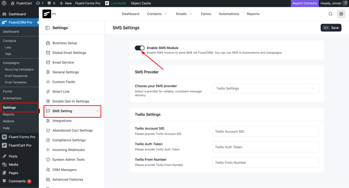
Task: Click the Business Setup icon in sidebar
Action: 48,43
